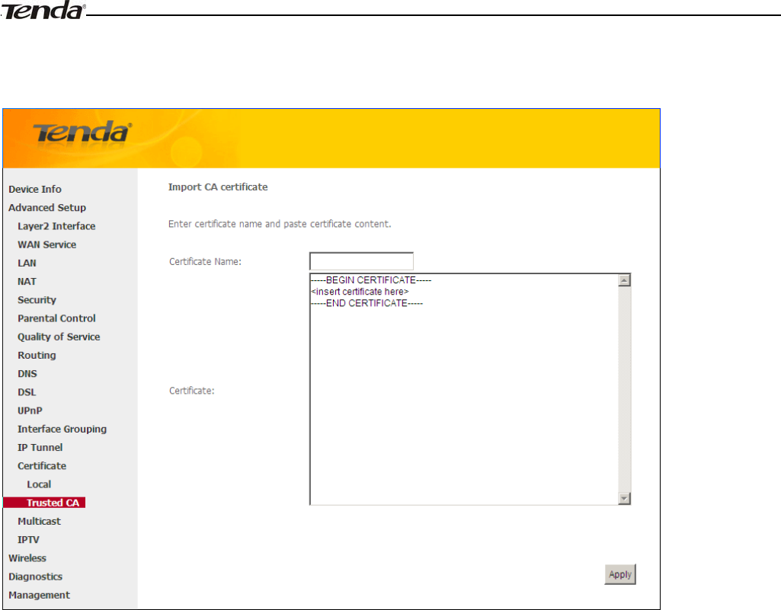Select Advanced Setup in sidebar
The height and width of the screenshot is (610, 781).
click(x=47, y=208)
